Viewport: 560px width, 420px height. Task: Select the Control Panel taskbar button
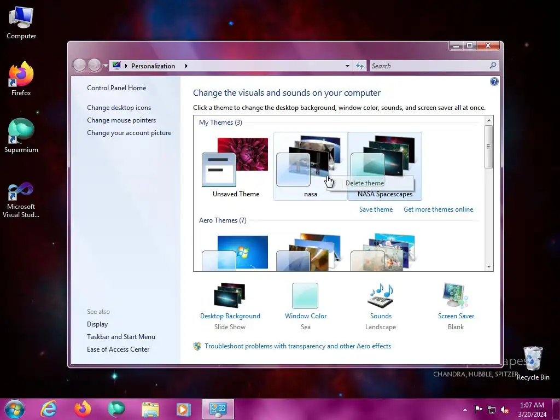pos(218,409)
